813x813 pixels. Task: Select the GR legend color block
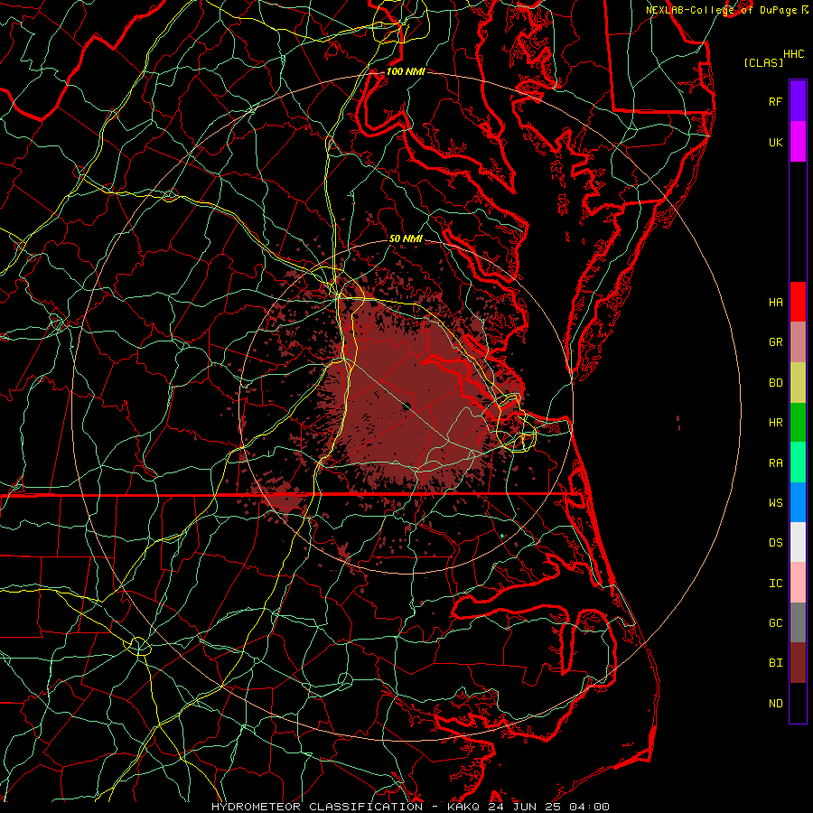coord(798,342)
